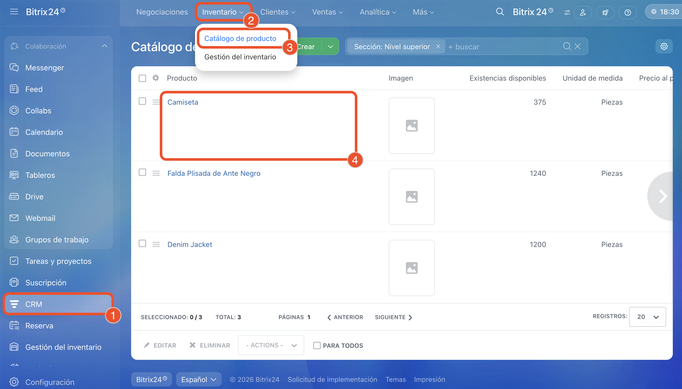The width and height of the screenshot is (682, 389).
Task: Remove the Sección: Nivel superior filter
Action: pyautogui.click(x=438, y=47)
